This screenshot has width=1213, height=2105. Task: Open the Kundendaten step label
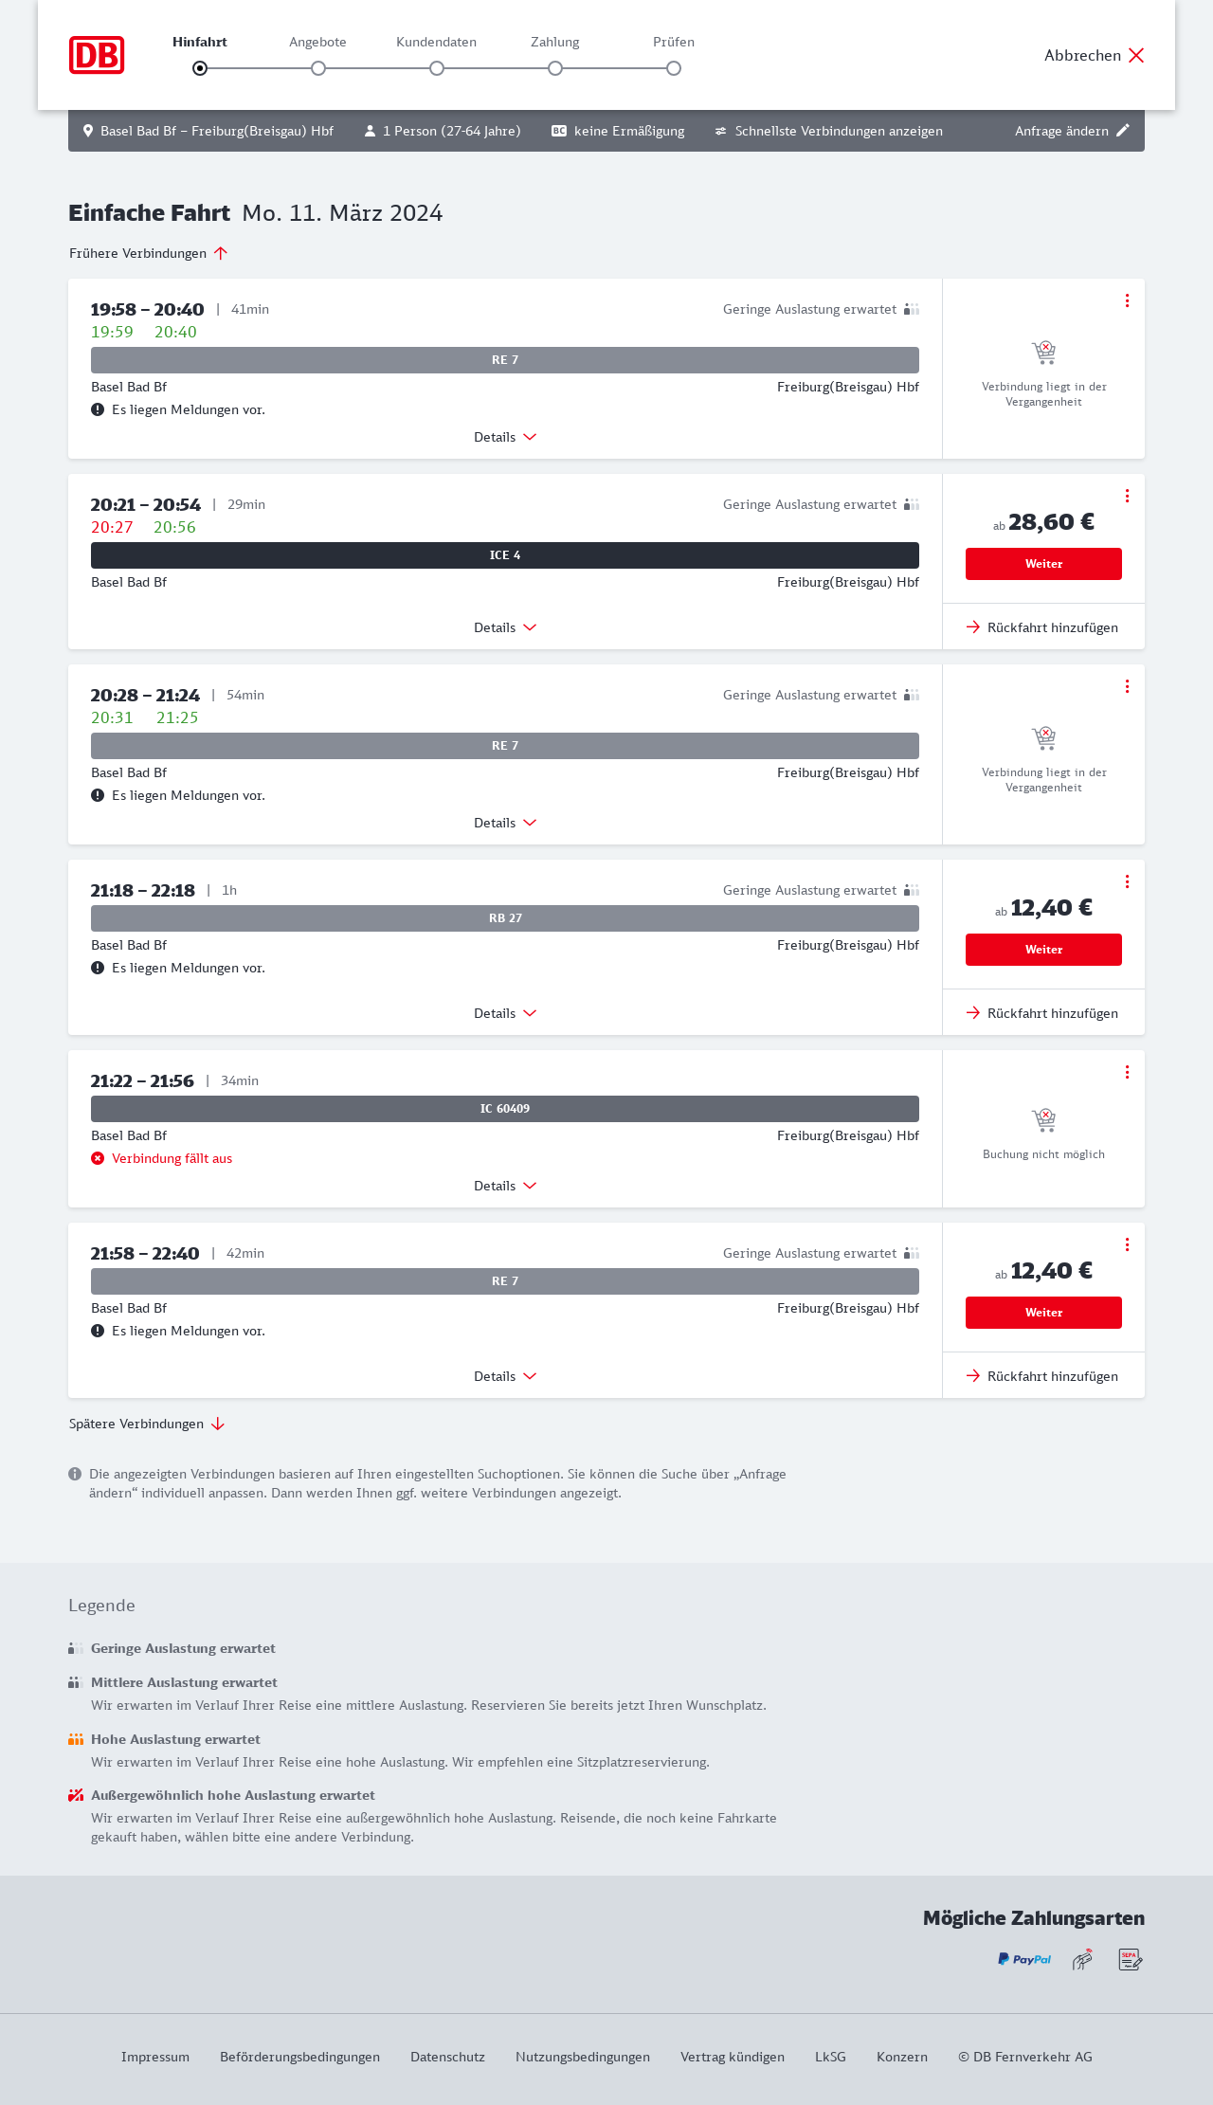(436, 42)
